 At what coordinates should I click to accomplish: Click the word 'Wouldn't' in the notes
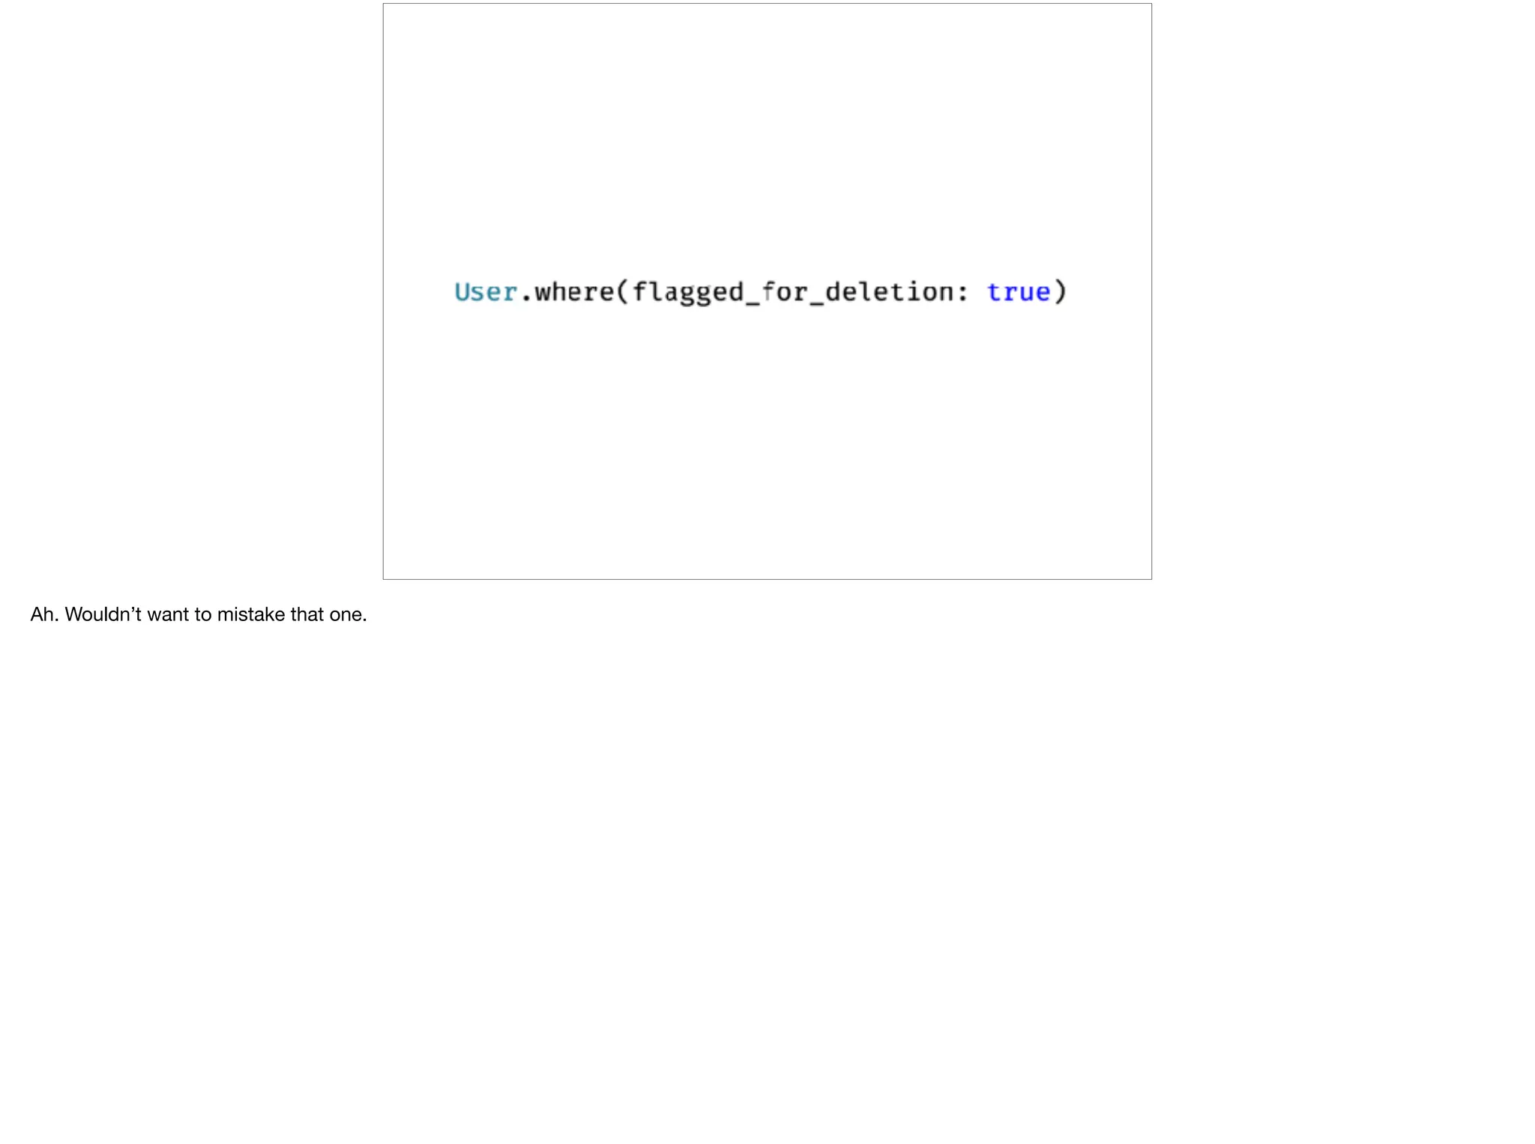(x=103, y=614)
